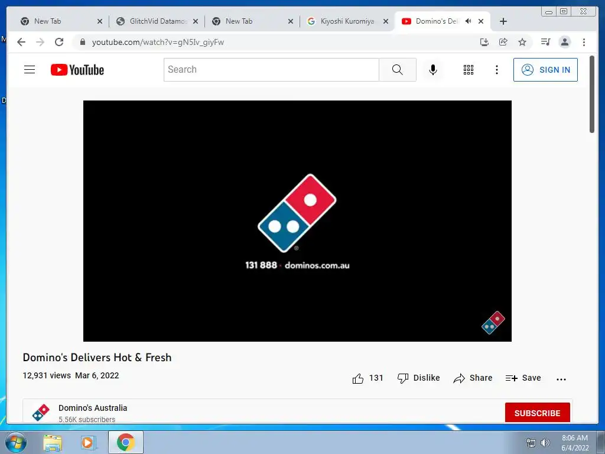The width and height of the screenshot is (605, 454).
Task: Open YouTube settings three-dot menu
Action: 496,70
